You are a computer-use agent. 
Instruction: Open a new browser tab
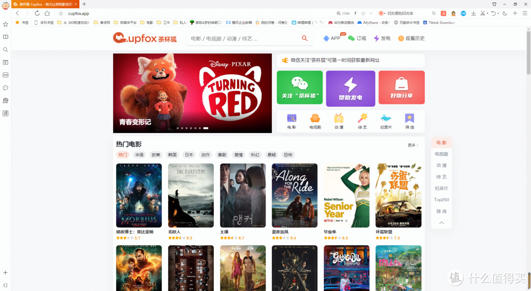click(x=85, y=4)
